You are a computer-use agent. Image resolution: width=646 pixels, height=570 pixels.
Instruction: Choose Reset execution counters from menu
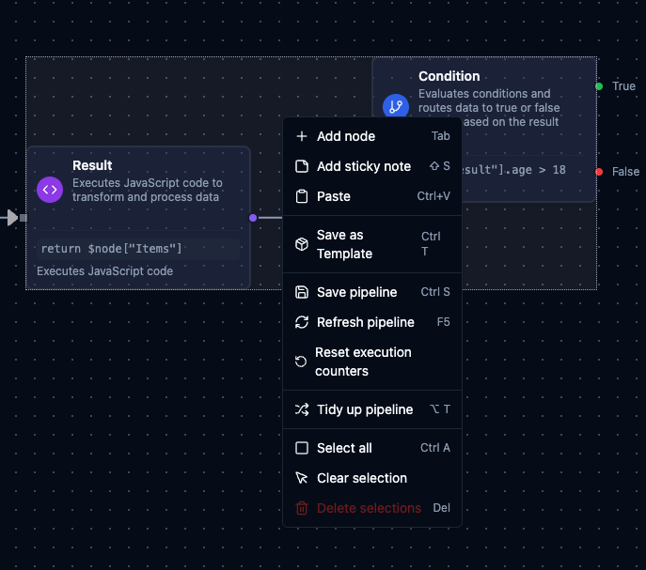(363, 362)
